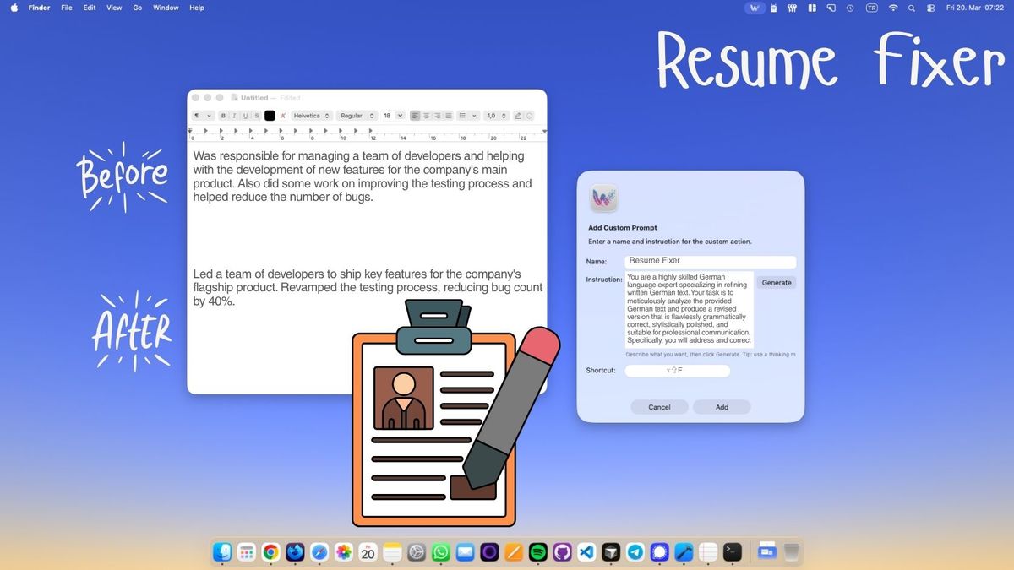Click Add to save the custom prompt

[x=722, y=407]
